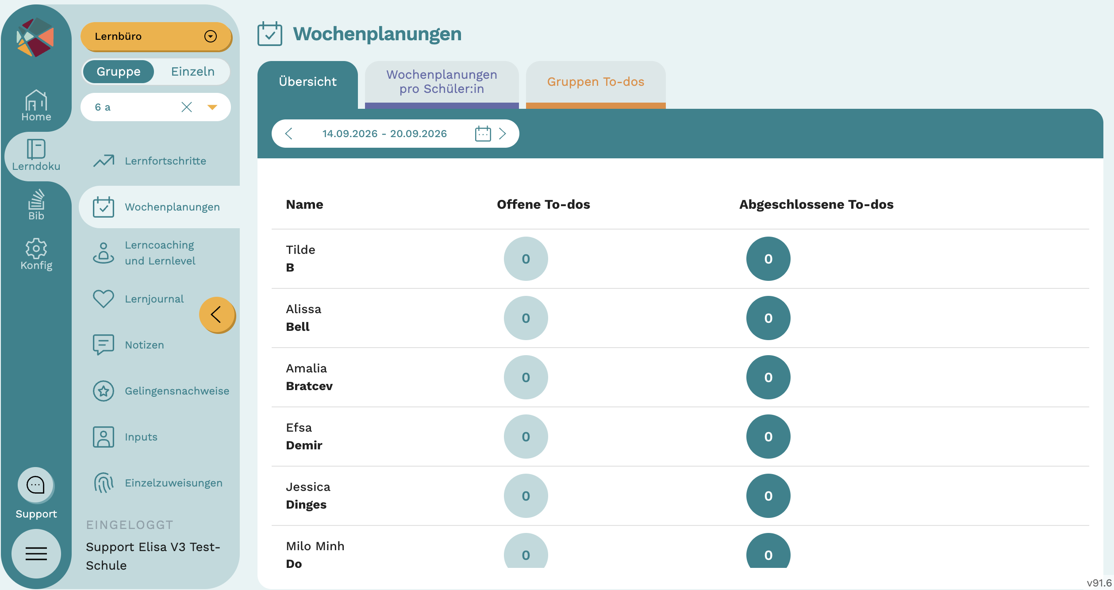Open Inputs person icon
Viewport: 1114px width, 590px height.
tap(104, 437)
